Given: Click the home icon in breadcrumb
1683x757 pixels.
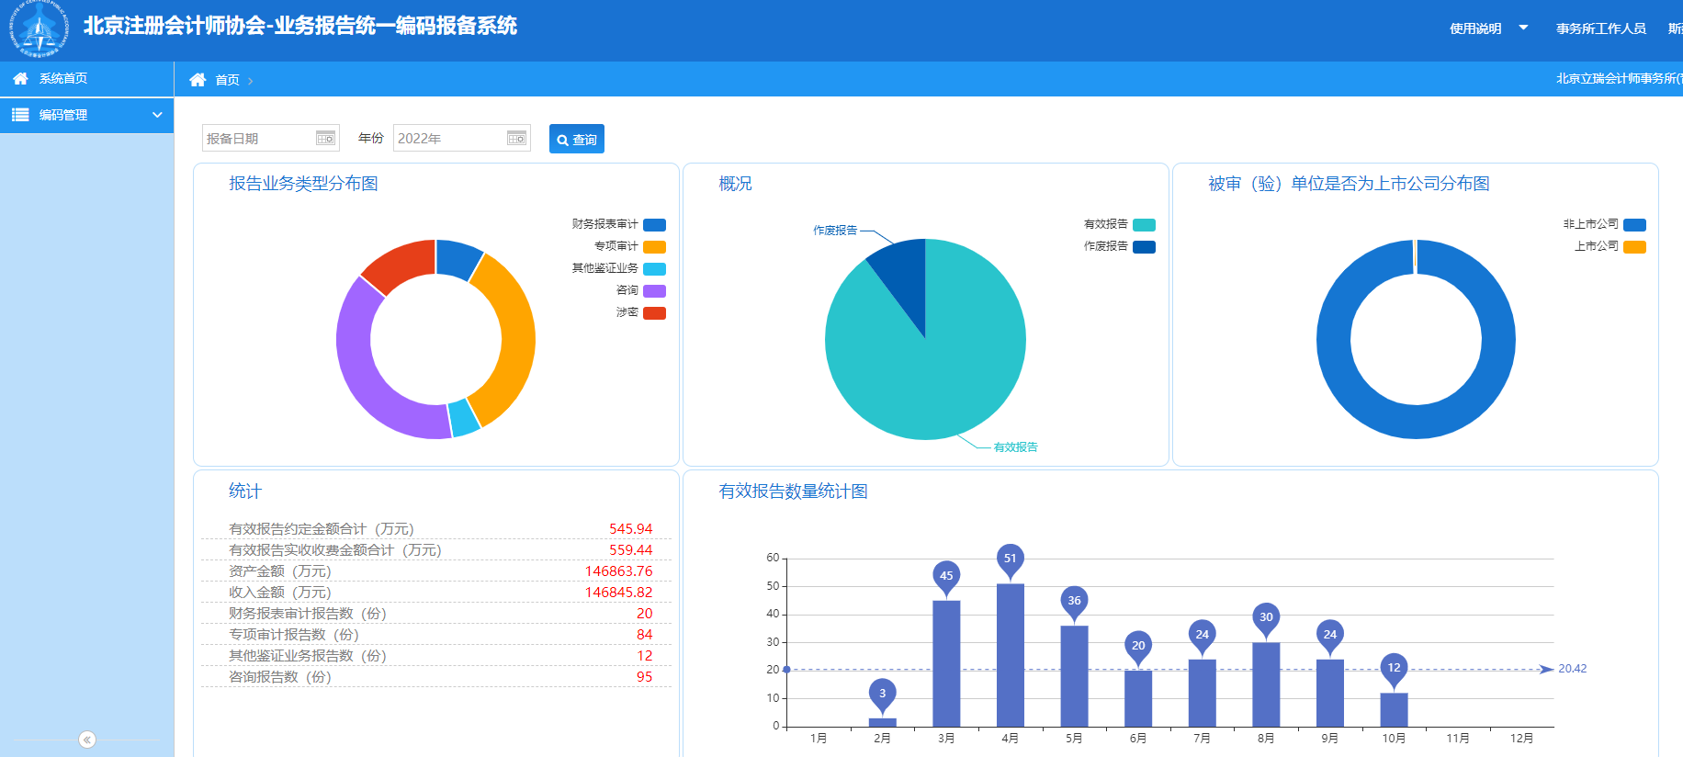Looking at the screenshot, I should [x=198, y=80].
